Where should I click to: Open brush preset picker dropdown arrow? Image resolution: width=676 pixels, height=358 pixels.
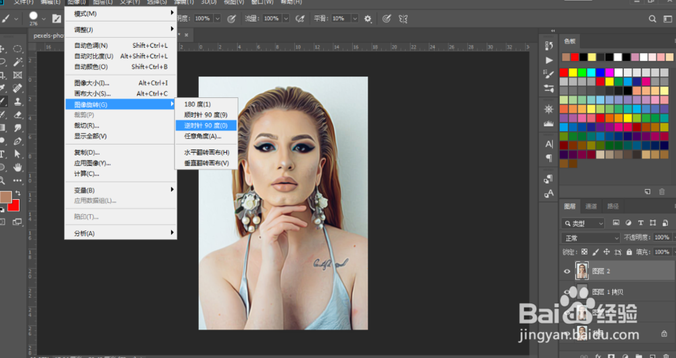pyautogui.click(x=43, y=19)
